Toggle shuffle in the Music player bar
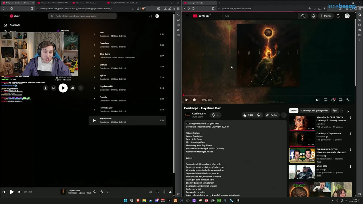The image size is (363, 204). point(164,192)
